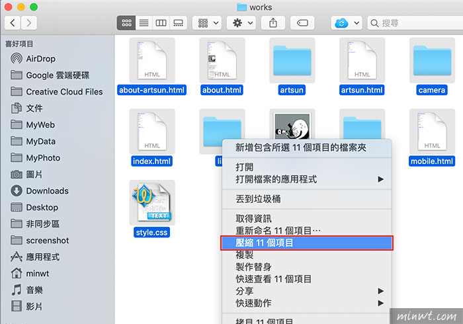Click the artsun.html file name label

click(362, 90)
